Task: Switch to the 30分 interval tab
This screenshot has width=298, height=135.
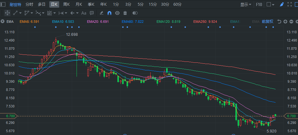Action: [165, 4]
